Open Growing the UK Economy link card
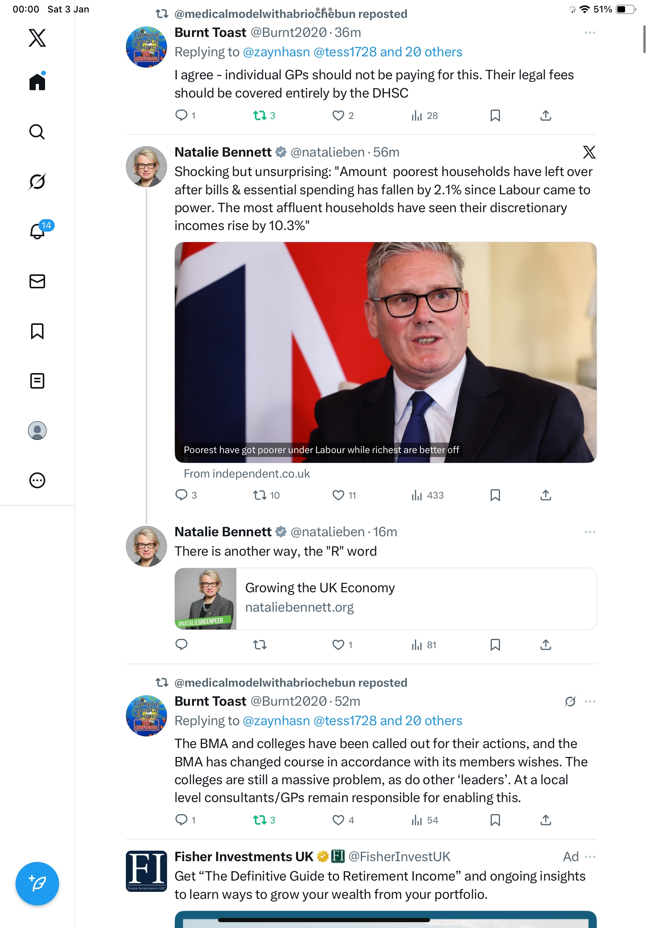Image resolution: width=648 pixels, height=928 pixels. point(385,598)
